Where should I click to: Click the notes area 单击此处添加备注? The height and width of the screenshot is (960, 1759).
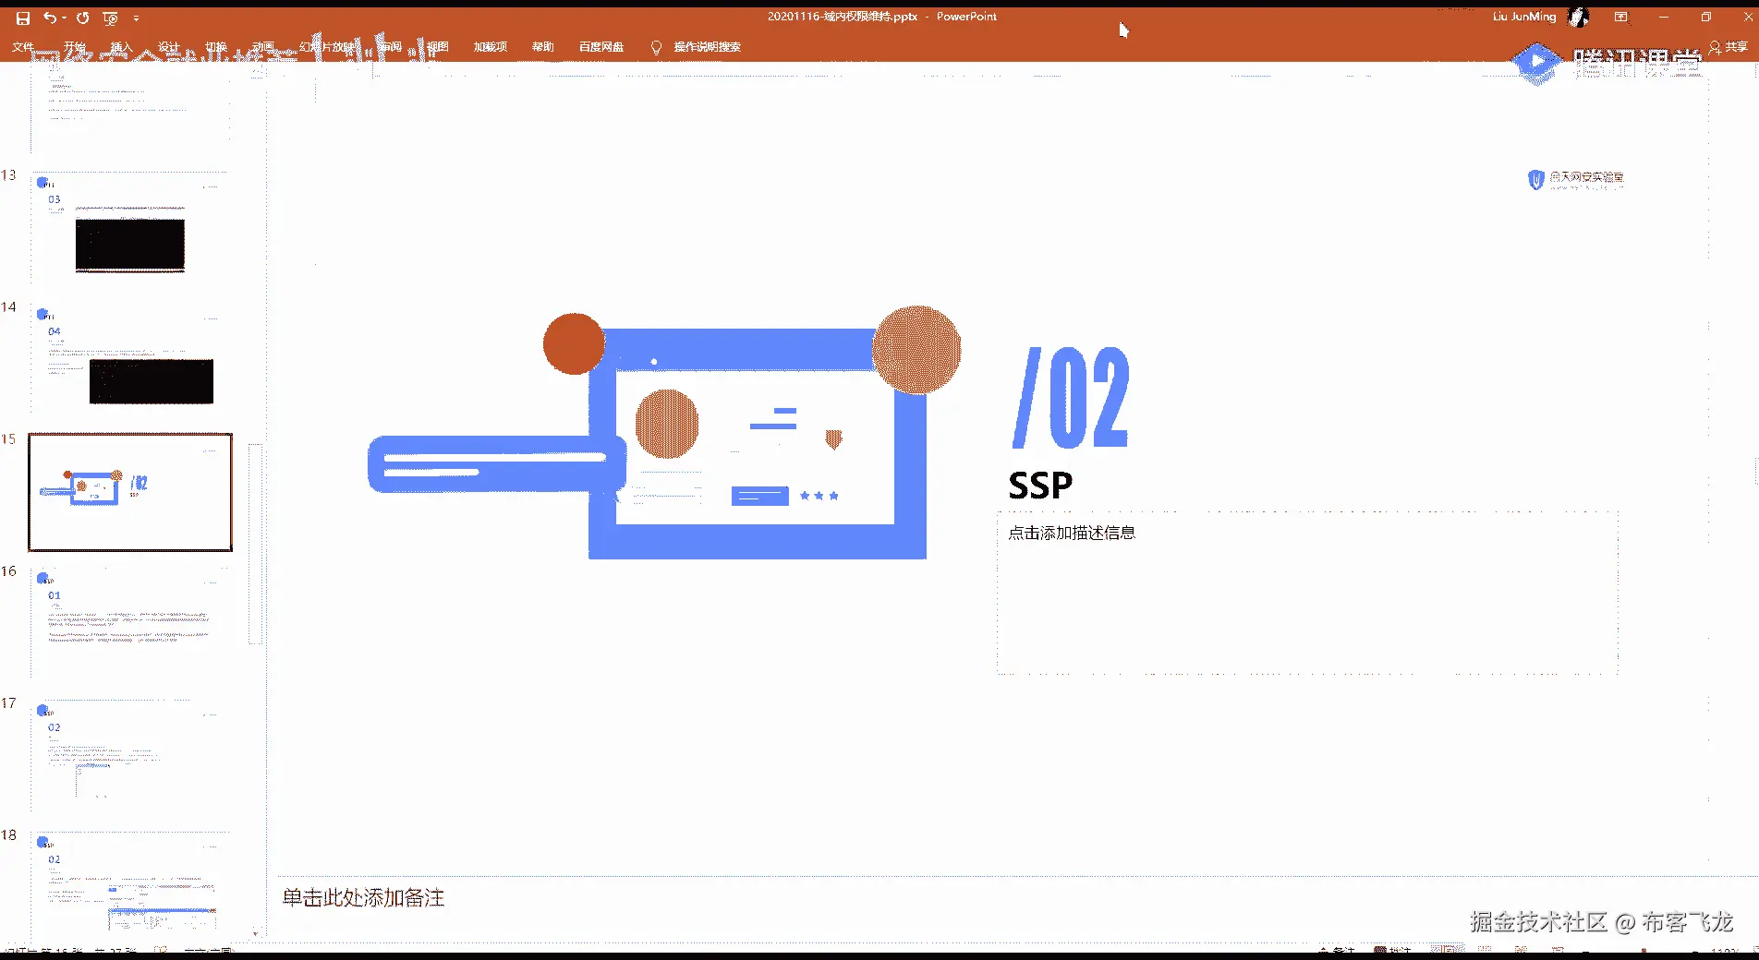pos(363,898)
